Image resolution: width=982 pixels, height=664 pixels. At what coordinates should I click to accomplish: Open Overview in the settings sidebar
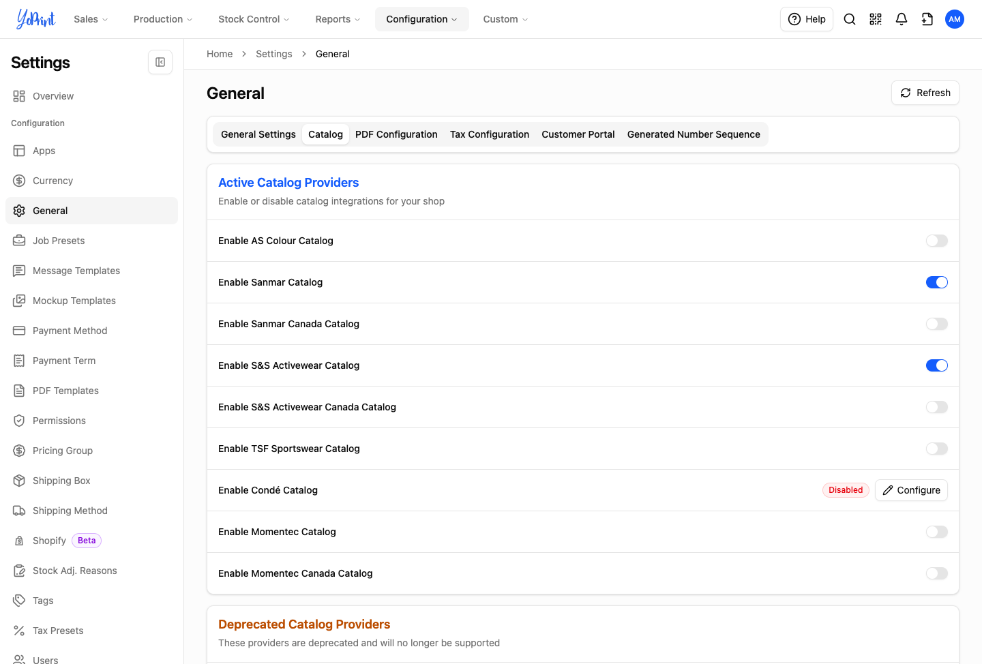tap(91, 96)
